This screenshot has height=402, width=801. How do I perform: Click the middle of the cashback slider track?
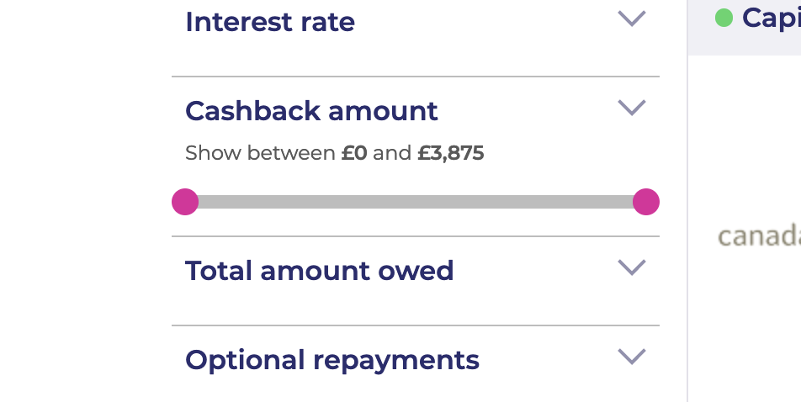(416, 202)
